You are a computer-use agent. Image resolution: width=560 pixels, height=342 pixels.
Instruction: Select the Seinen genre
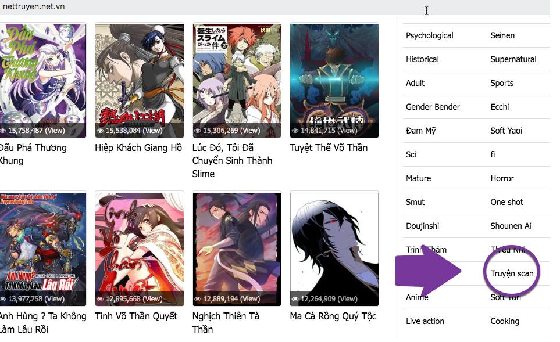[502, 35]
